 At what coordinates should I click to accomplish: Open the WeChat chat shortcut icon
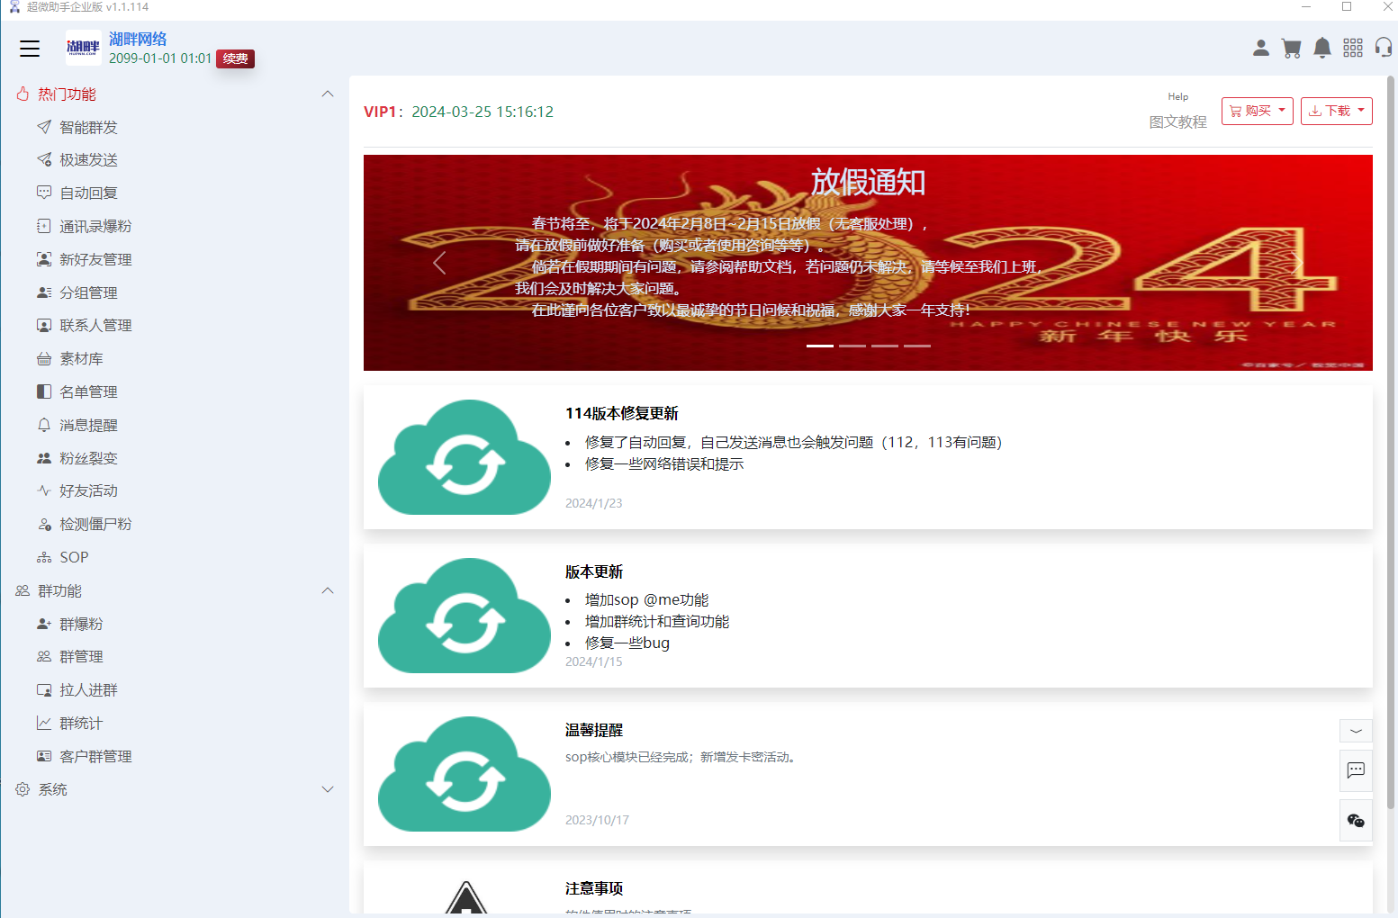(1356, 820)
